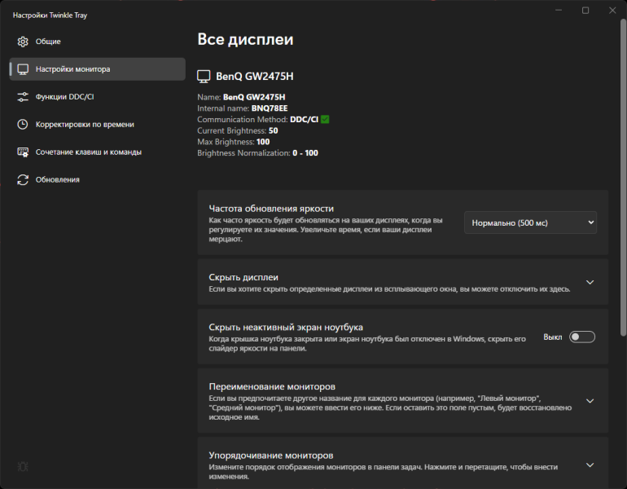Viewport: 627px width, 489px height.
Task: Toggle Скрыть неактивный экран ноутбука switch
Action: coord(582,337)
